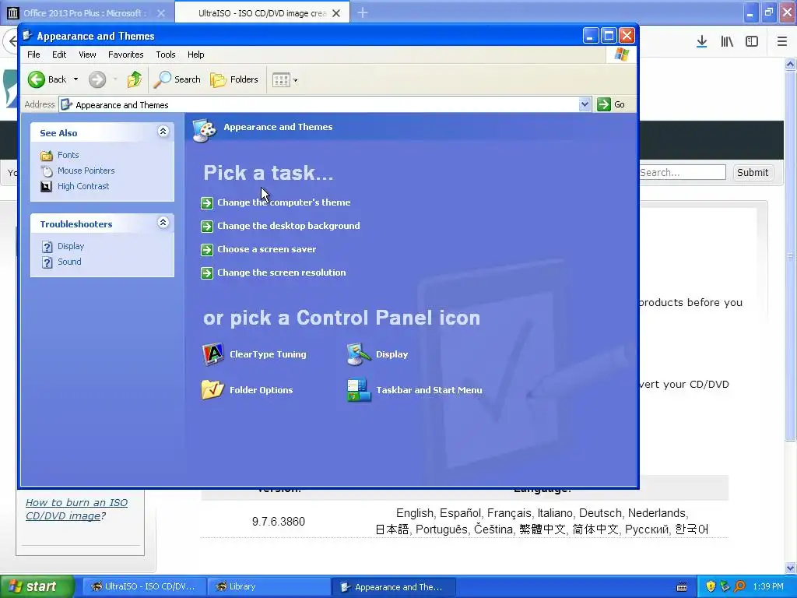Open the Favorites menu

pos(125,55)
